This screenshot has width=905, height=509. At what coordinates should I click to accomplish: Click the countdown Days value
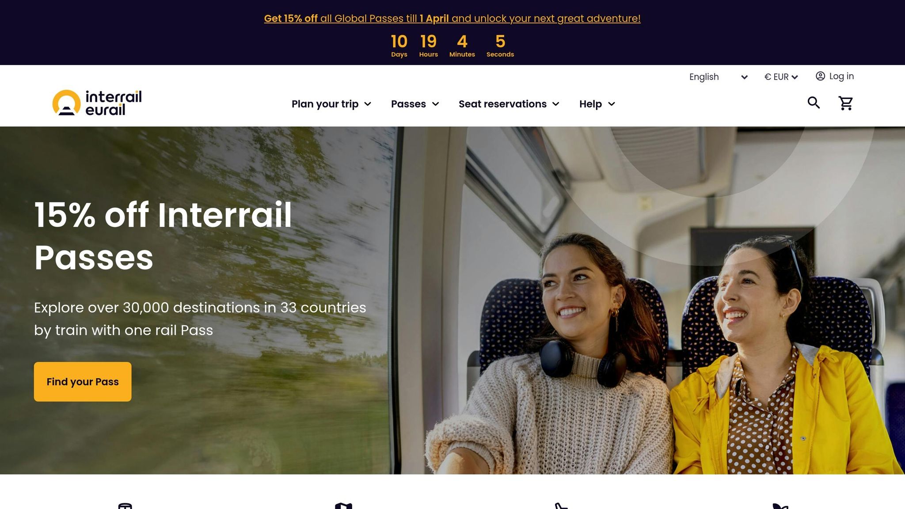(x=399, y=42)
